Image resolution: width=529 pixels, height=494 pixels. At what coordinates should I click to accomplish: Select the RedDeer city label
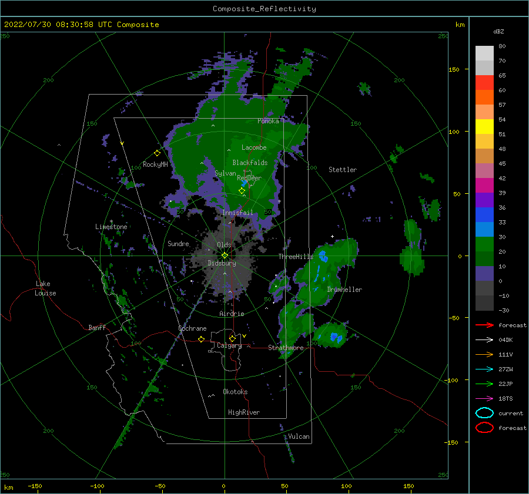pyautogui.click(x=249, y=178)
